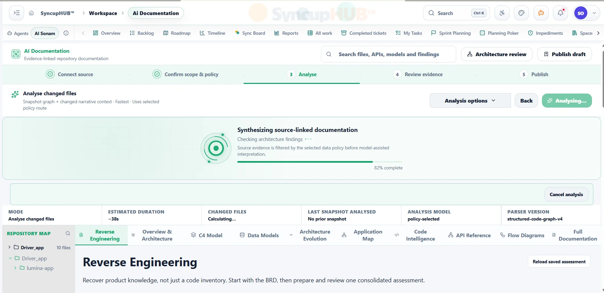Click the step 5 number badge
The image size is (604, 293).
[x=524, y=75]
